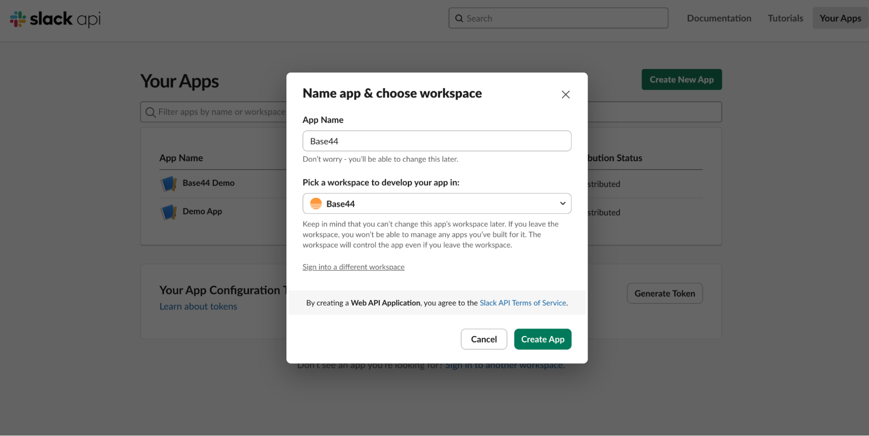Click the Create New App button
The image size is (869, 436).
click(x=681, y=80)
